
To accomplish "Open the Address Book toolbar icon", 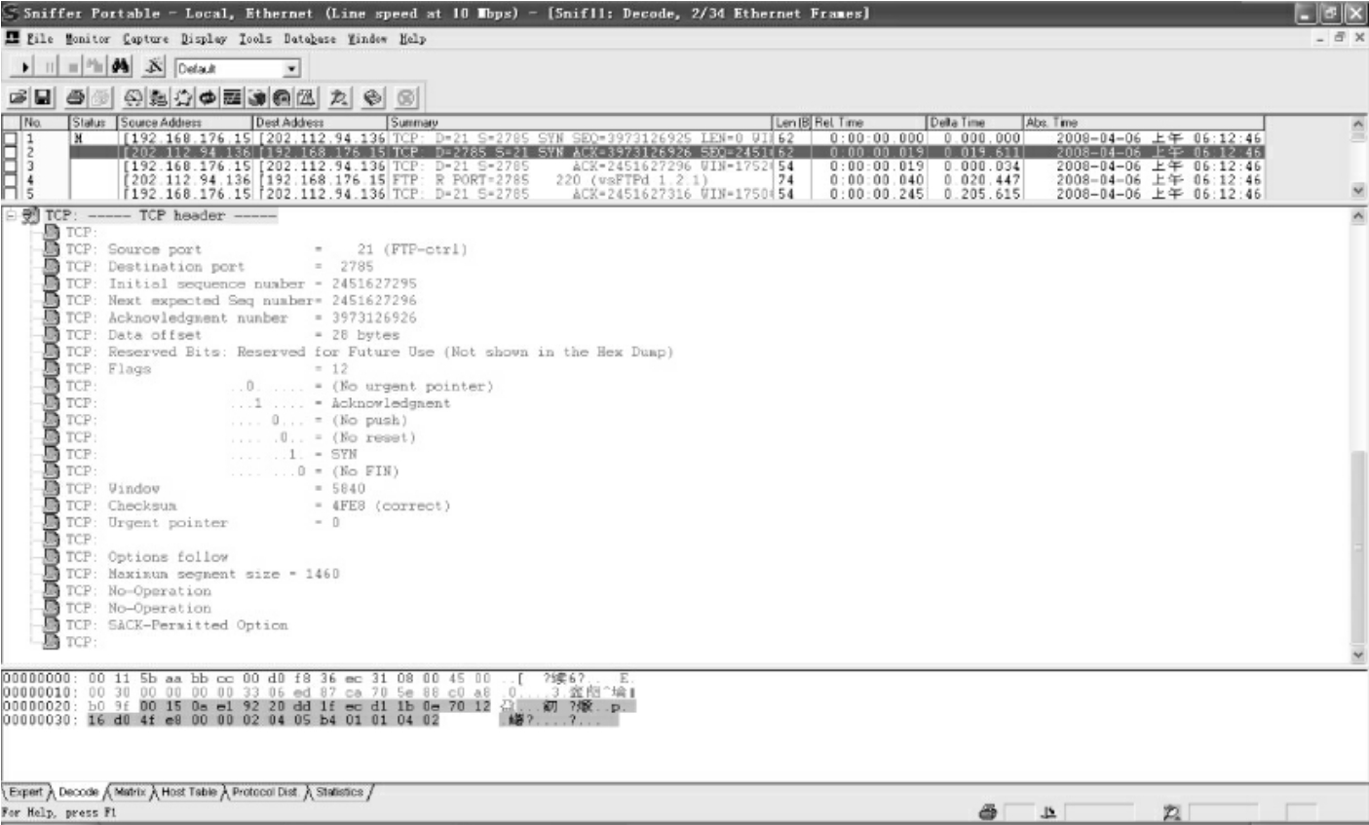I will click(x=372, y=97).
